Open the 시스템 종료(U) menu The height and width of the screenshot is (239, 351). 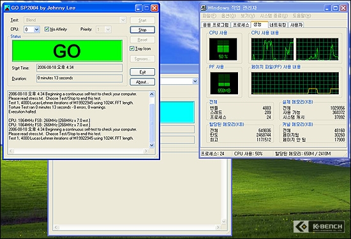274,16
